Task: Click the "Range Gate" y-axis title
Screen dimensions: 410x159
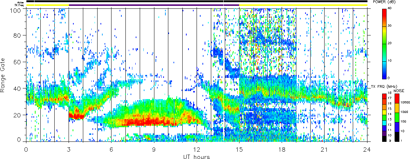Action: [3, 75]
